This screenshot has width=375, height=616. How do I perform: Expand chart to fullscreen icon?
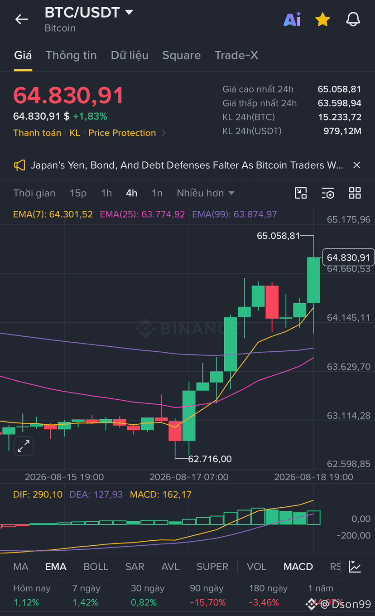click(x=23, y=446)
